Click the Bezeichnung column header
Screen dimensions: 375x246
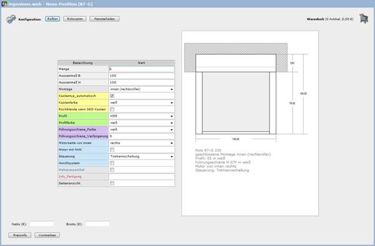tap(83, 63)
